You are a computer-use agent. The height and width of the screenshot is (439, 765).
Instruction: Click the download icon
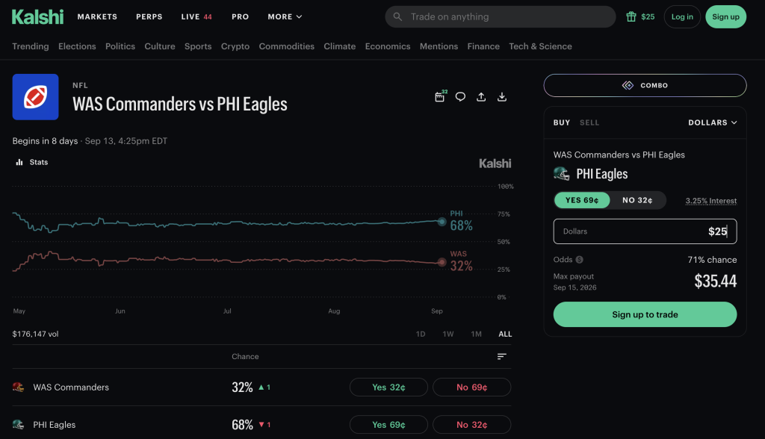tap(501, 96)
